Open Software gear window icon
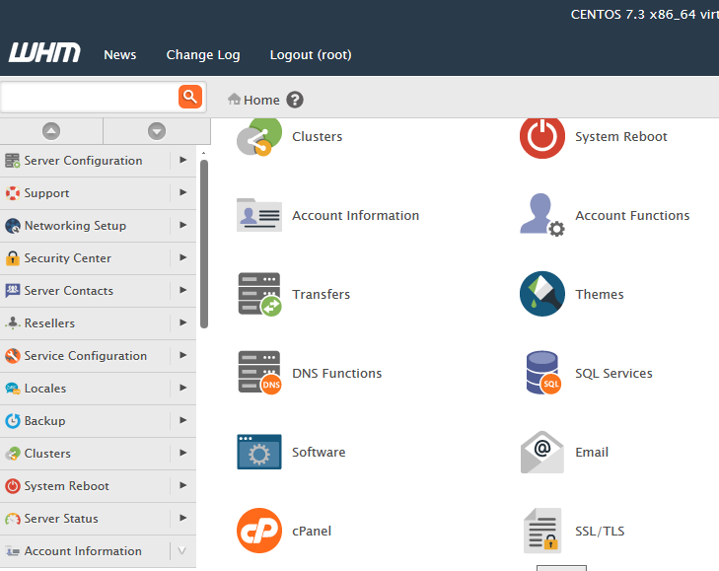 click(x=259, y=452)
